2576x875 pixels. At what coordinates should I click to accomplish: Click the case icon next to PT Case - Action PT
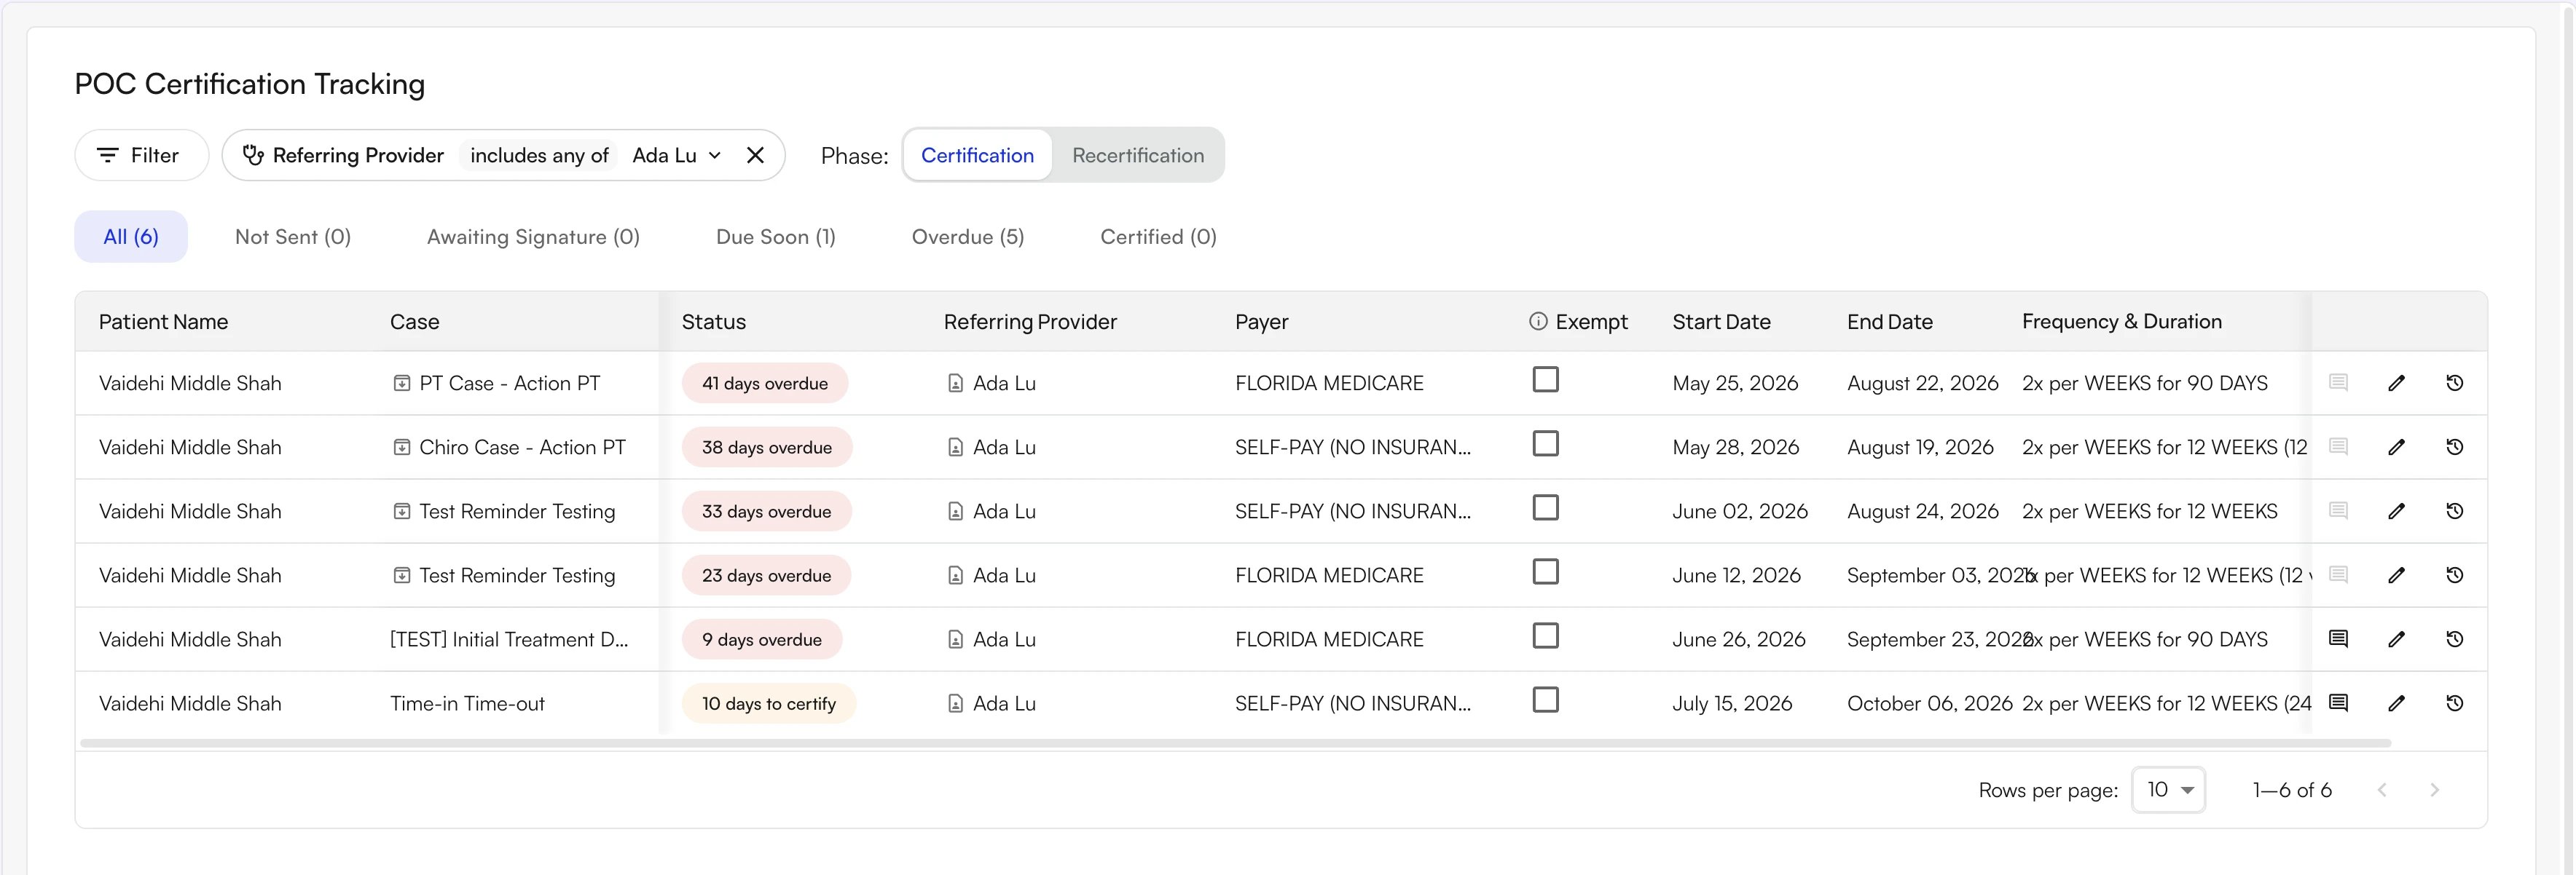click(401, 384)
